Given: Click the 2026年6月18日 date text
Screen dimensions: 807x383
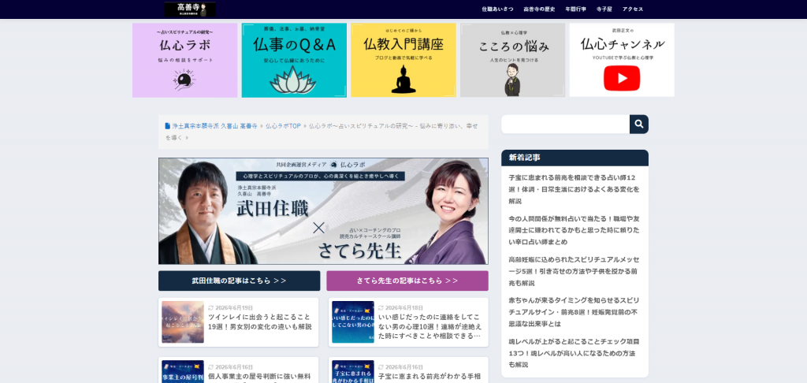Looking at the screenshot, I should tap(404, 308).
